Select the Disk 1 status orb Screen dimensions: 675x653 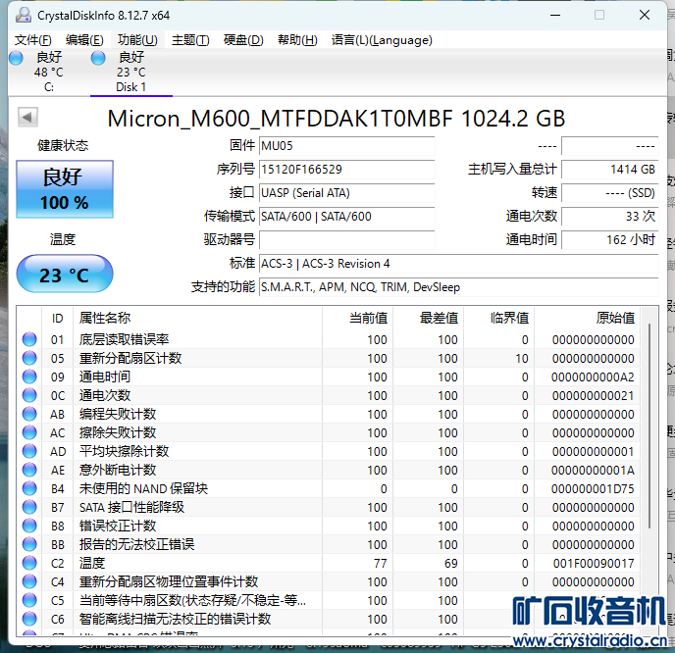[x=98, y=58]
